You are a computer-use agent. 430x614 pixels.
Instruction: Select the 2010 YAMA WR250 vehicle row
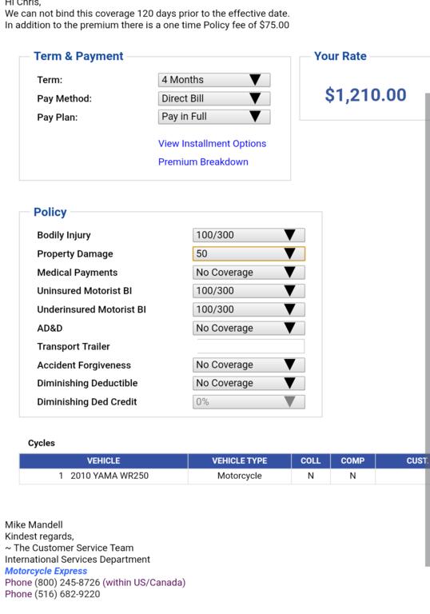tap(222, 476)
